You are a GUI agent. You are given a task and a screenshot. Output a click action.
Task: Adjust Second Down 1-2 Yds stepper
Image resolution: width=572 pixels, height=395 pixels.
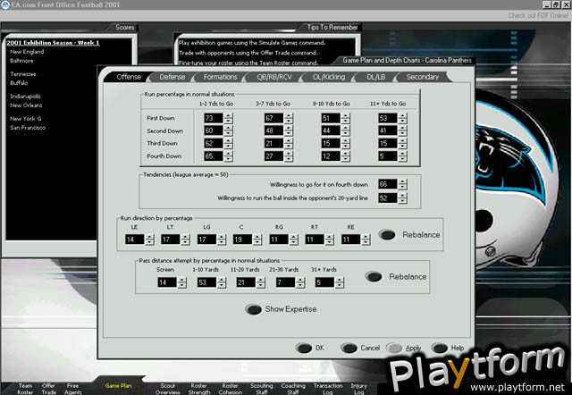coord(229,130)
